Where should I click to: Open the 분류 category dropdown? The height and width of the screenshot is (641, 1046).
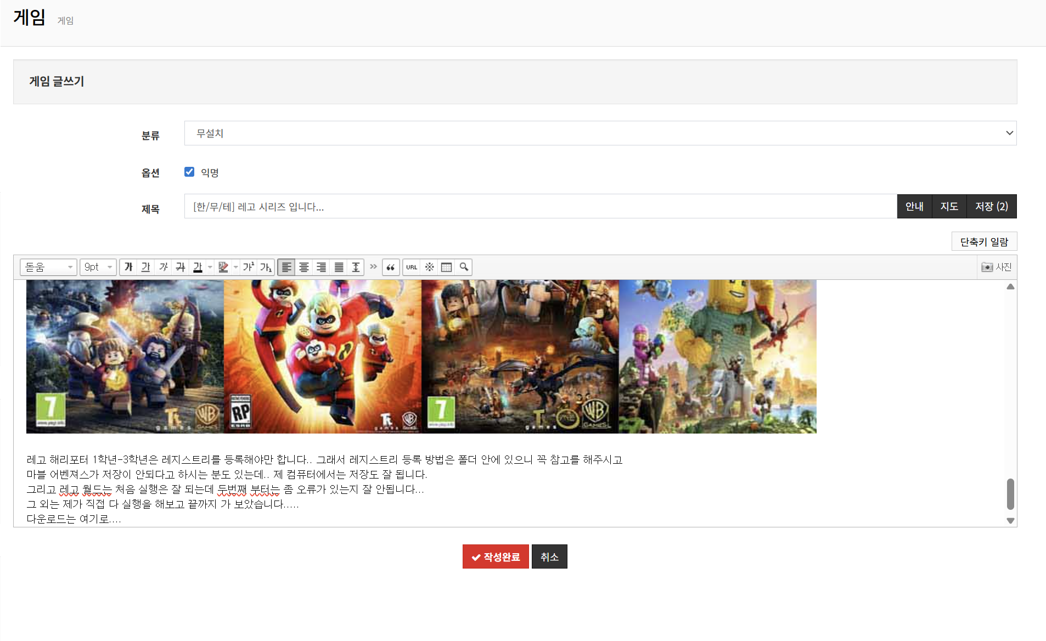[600, 133]
